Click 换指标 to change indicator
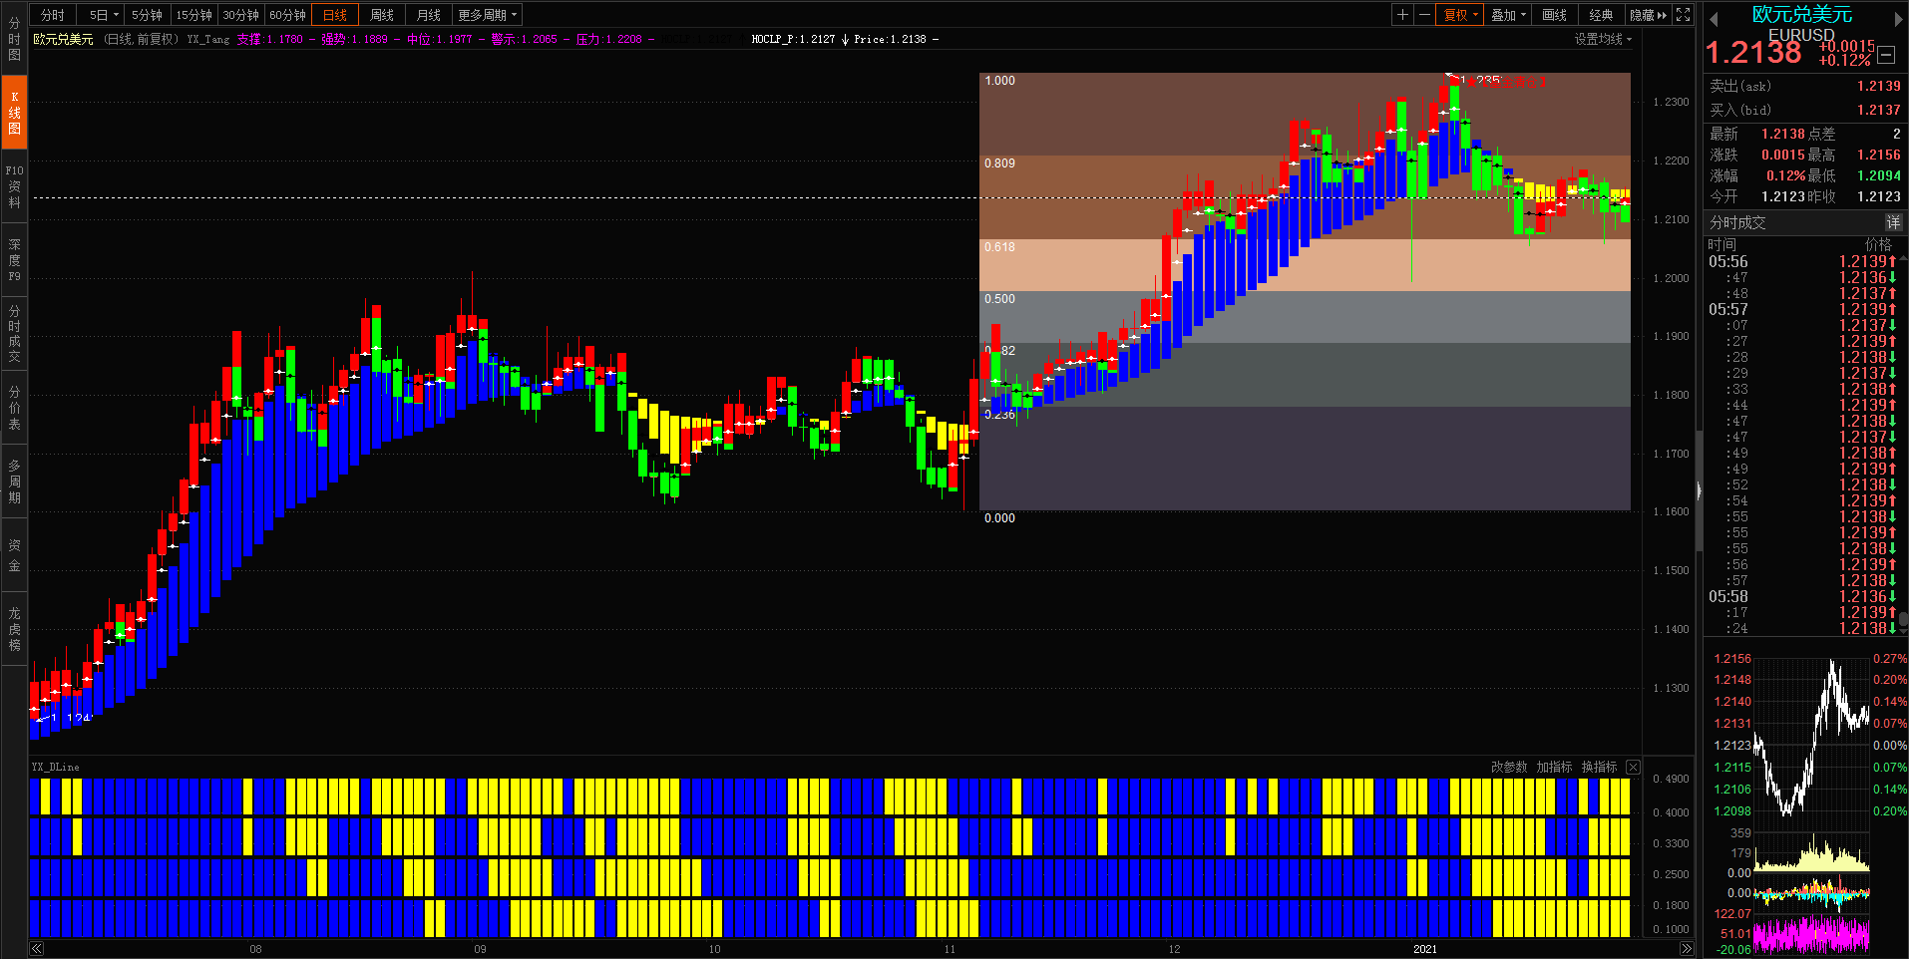 coord(1599,767)
